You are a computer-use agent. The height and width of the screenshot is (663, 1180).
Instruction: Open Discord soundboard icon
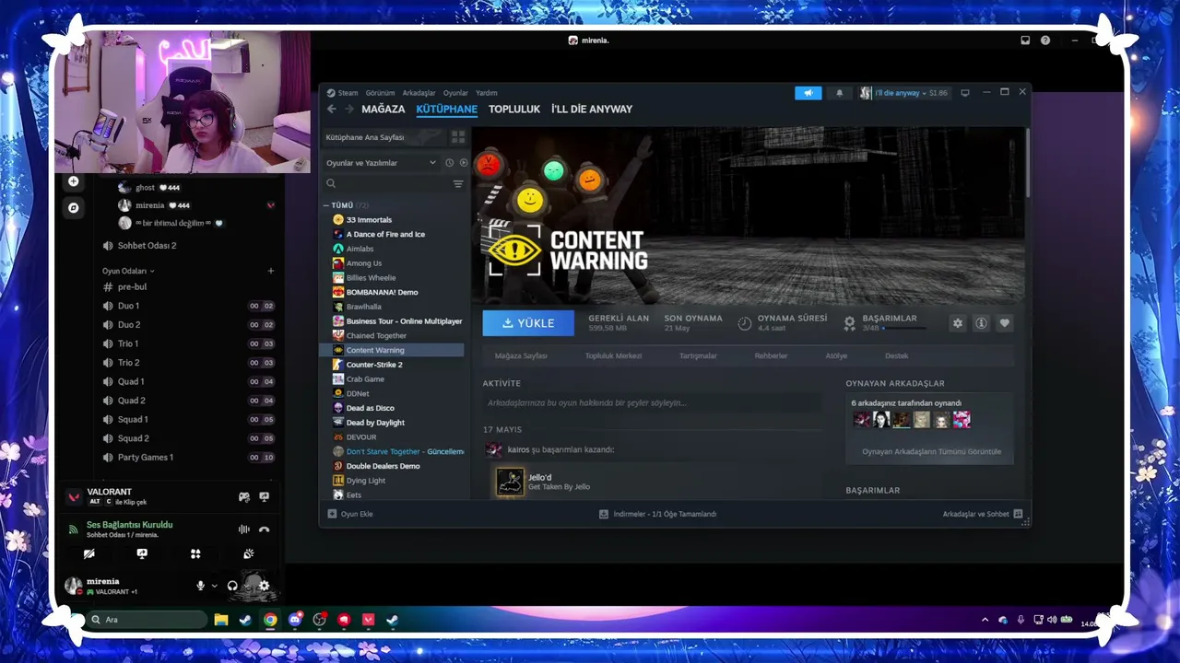[249, 554]
